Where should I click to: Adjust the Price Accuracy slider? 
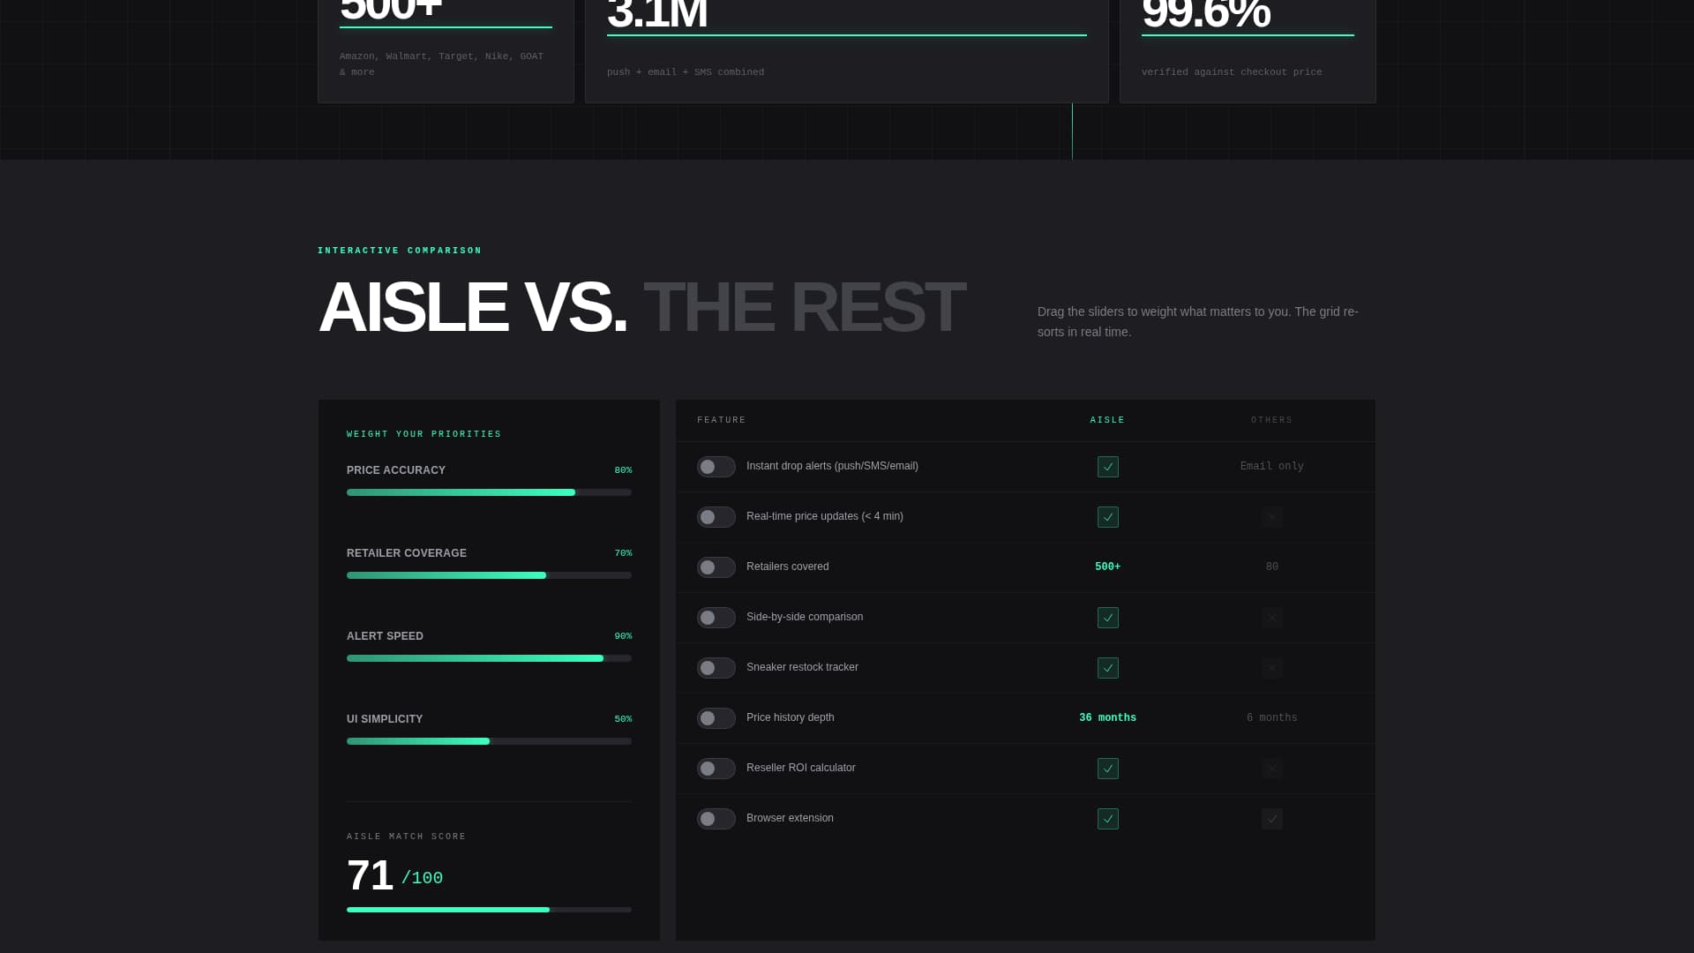pos(489,492)
